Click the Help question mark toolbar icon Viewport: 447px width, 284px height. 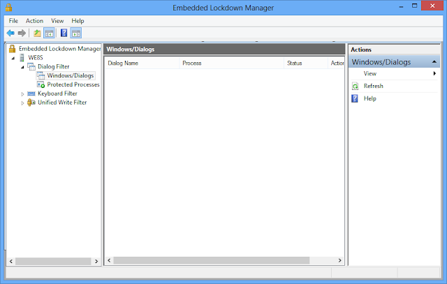(64, 33)
